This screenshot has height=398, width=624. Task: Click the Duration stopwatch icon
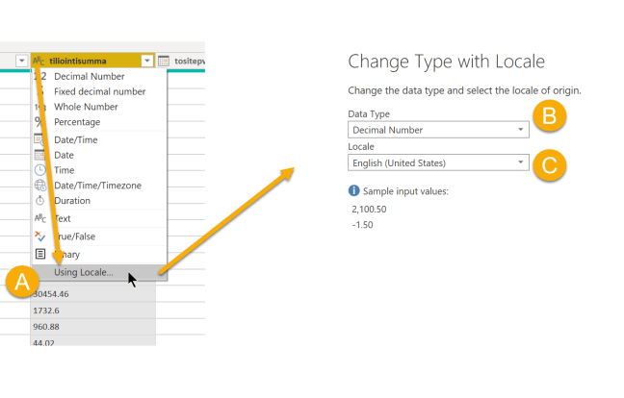[x=39, y=201]
